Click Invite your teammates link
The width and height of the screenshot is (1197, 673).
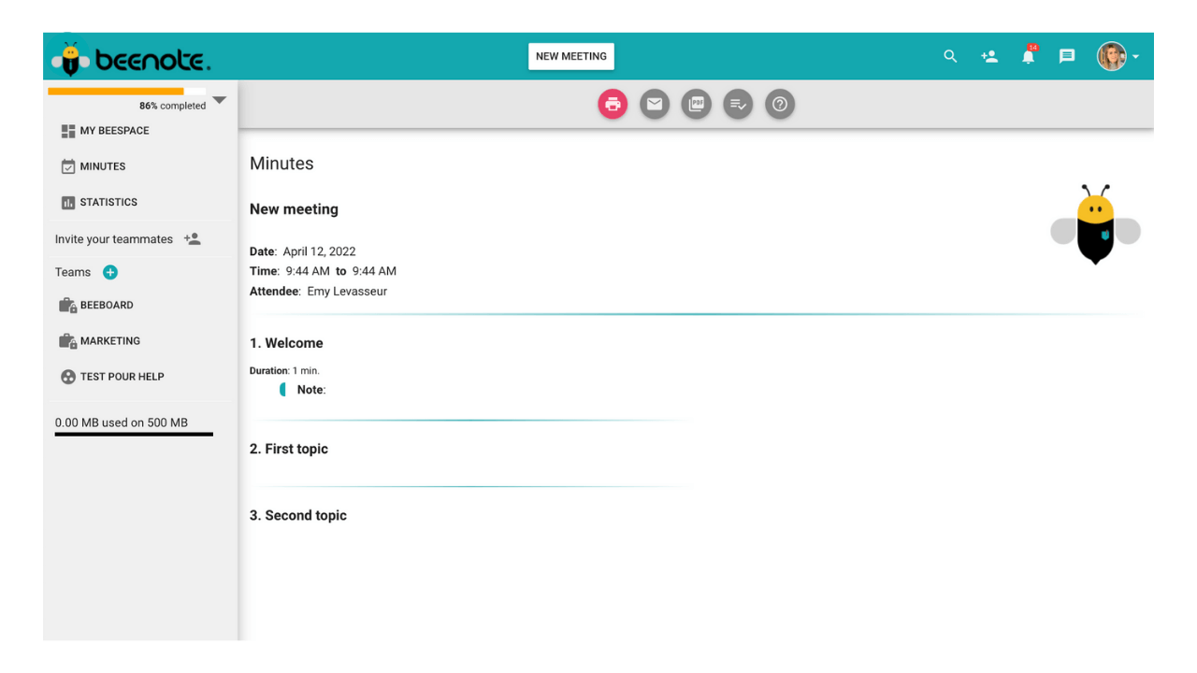(114, 239)
